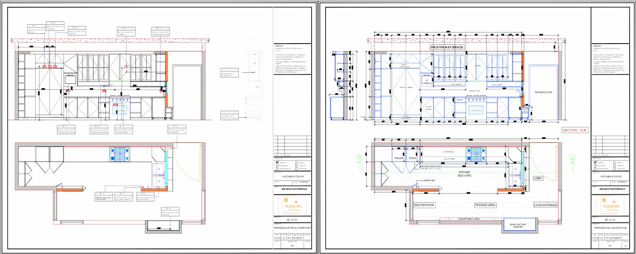Select the cooking range in right elevation

[x=477, y=109]
